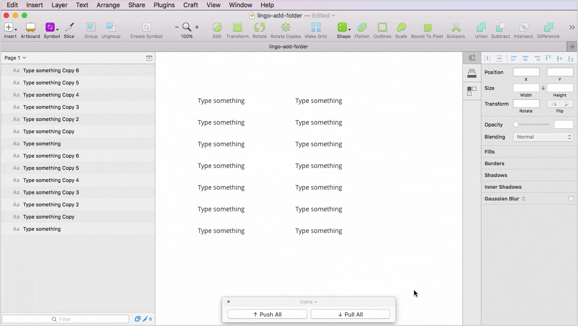The height and width of the screenshot is (326, 578).
Task: Click the Group toolbar icon
Action: (91, 27)
